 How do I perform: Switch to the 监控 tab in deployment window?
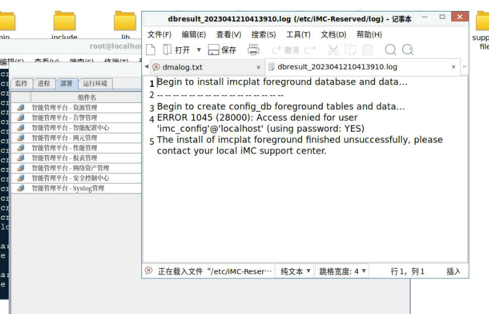click(x=21, y=83)
